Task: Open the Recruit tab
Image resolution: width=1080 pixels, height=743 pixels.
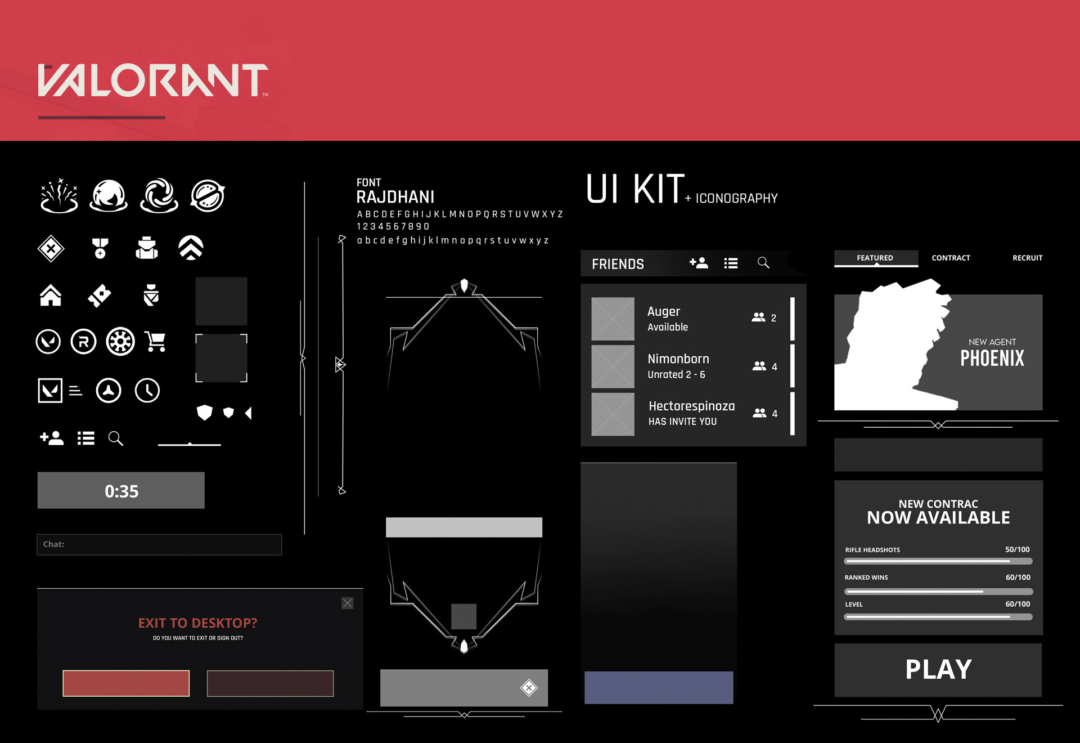Action: coord(1027,258)
